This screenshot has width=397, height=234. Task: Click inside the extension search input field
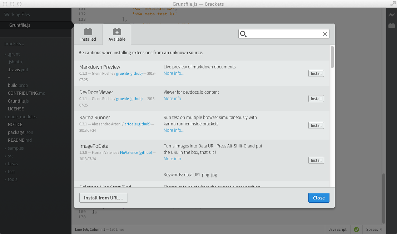pyautogui.click(x=282, y=34)
